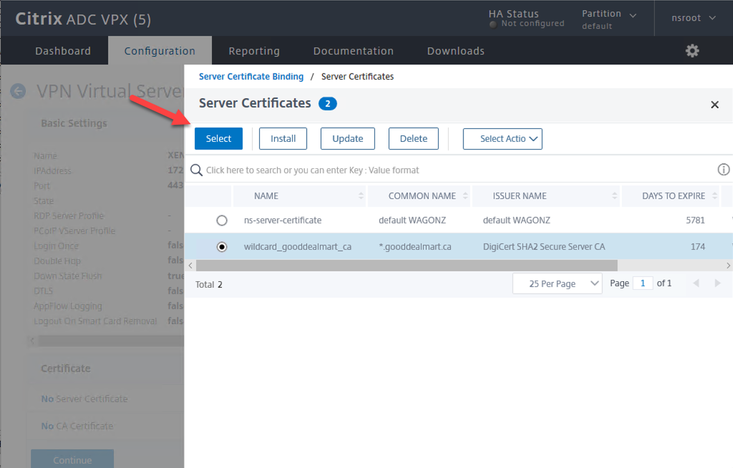Sort by DAYS TO EXPIRE column

click(x=715, y=196)
